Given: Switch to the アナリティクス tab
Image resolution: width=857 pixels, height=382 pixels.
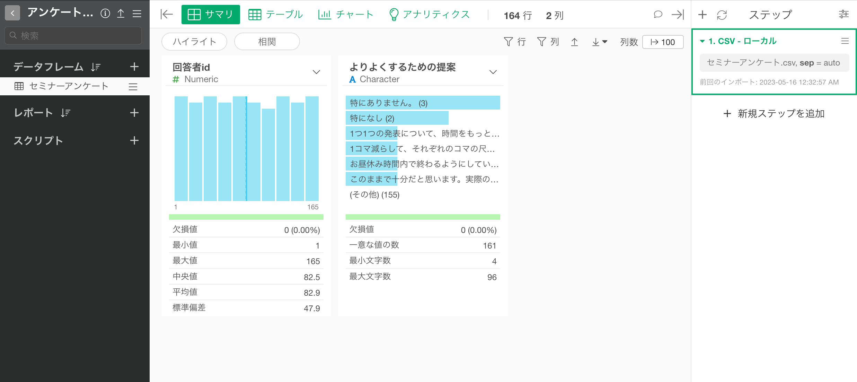Looking at the screenshot, I should 429,15.
